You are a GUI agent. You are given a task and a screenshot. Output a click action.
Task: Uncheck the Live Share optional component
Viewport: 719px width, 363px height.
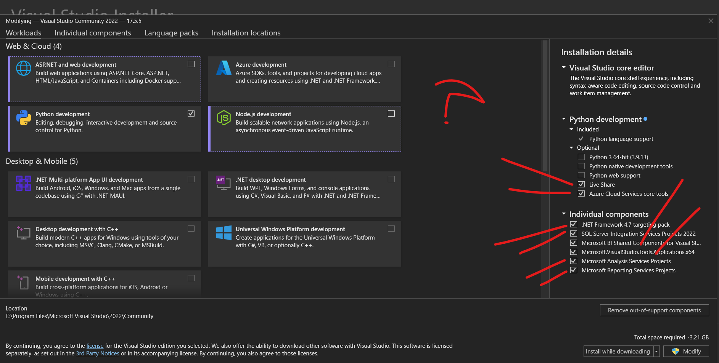coord(581,184)
